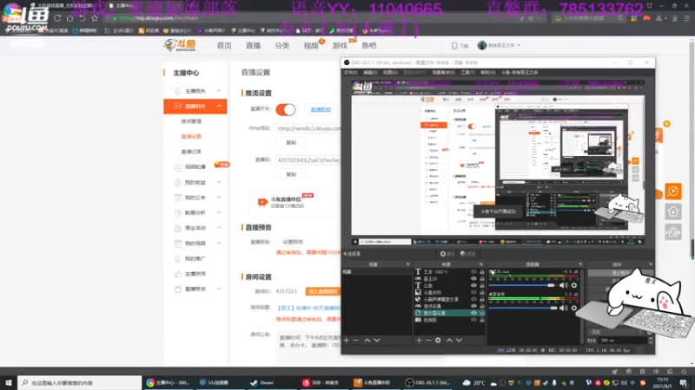Click the 设置预告 button
Viewport: 695px width, 390px height.
click(293, 242)
